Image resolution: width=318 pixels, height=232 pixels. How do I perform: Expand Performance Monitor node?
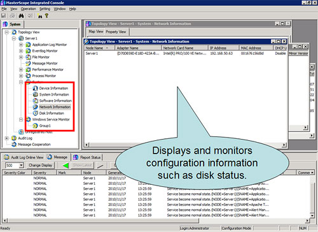[21, 69]
